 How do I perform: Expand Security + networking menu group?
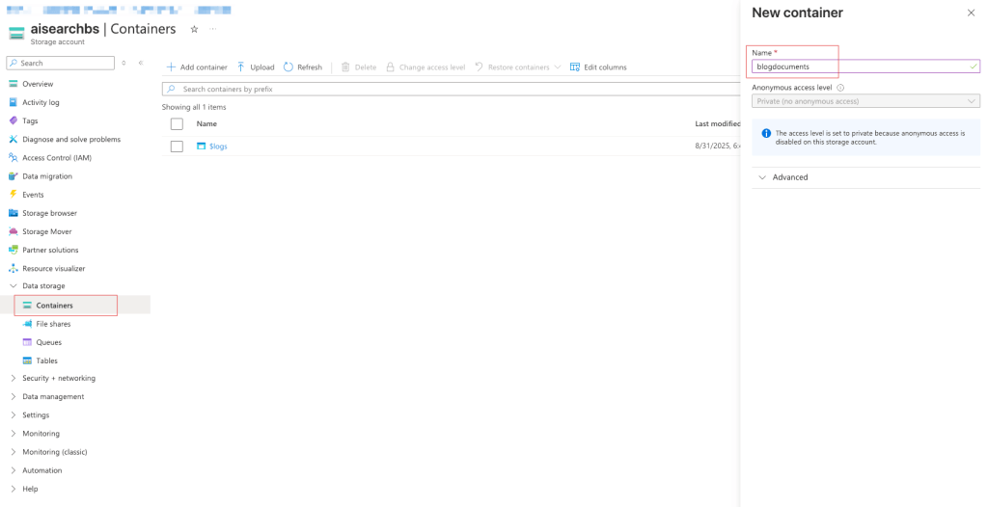click(13, 379)
